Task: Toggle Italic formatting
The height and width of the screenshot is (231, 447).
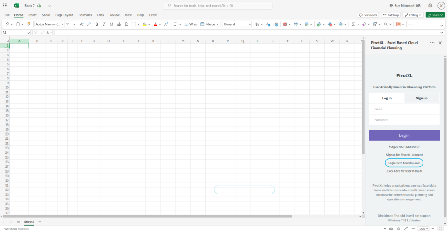Action: tap(104, 24)
